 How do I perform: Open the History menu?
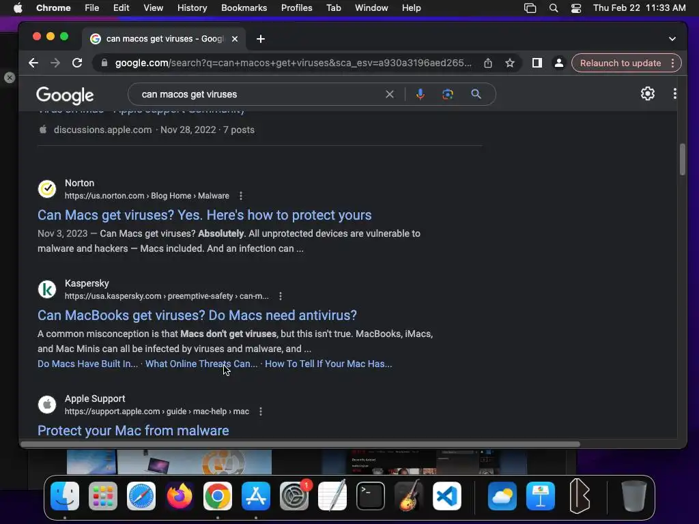[x=192, y=8]
